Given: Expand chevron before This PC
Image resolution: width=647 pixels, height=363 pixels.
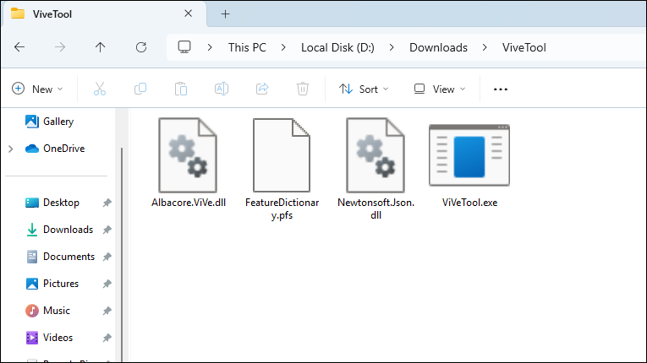Looking at the screenshot, I should coord(210,47).
